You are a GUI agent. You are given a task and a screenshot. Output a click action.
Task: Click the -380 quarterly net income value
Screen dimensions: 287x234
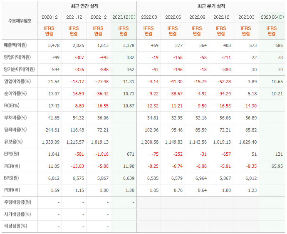click(226, 70)
